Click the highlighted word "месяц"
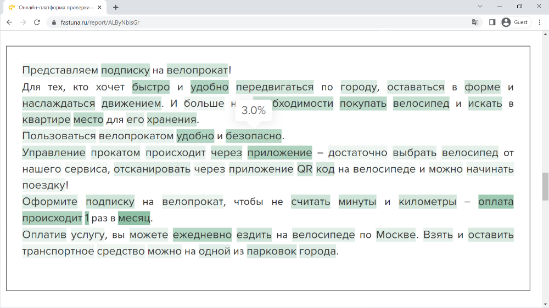This screenshot has width=549, height=308. [x=134, y=218]
